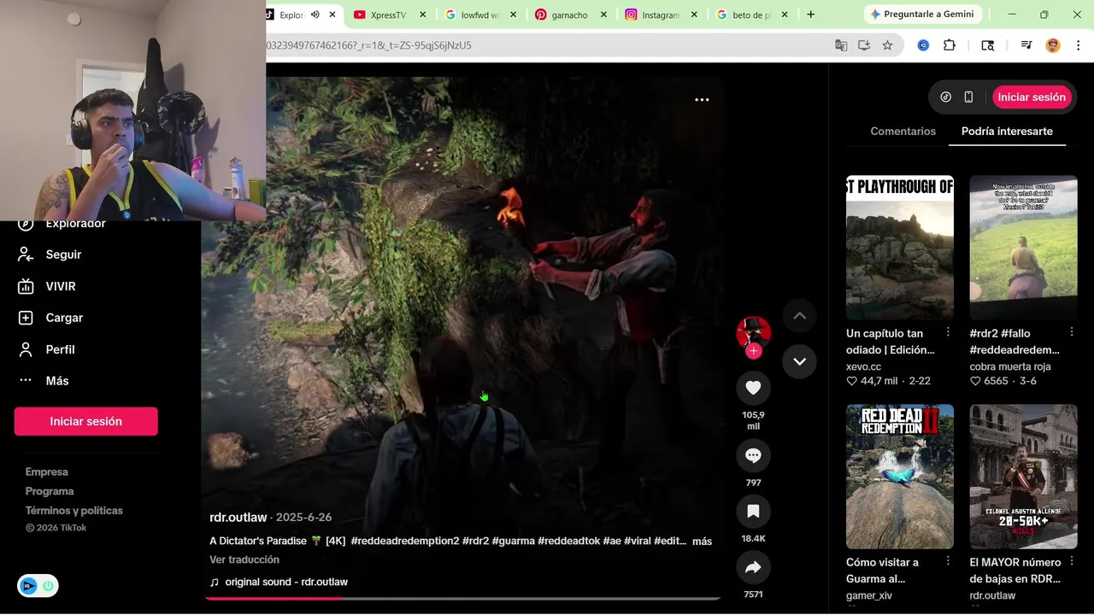This screenshot has height=615, width=1094.
Task: Click the Perfil person icon in sidebar
Action: [26, 349]
